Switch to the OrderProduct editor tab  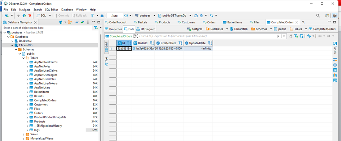coord(116,22)
